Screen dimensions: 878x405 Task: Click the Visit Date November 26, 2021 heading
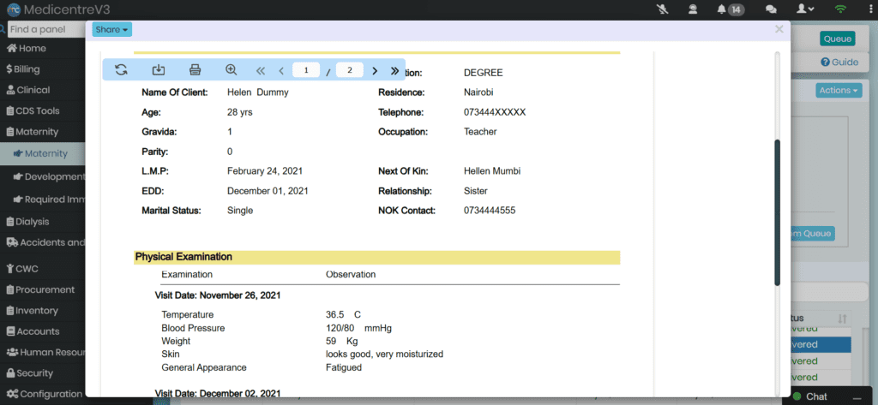[x=218, y=295]
